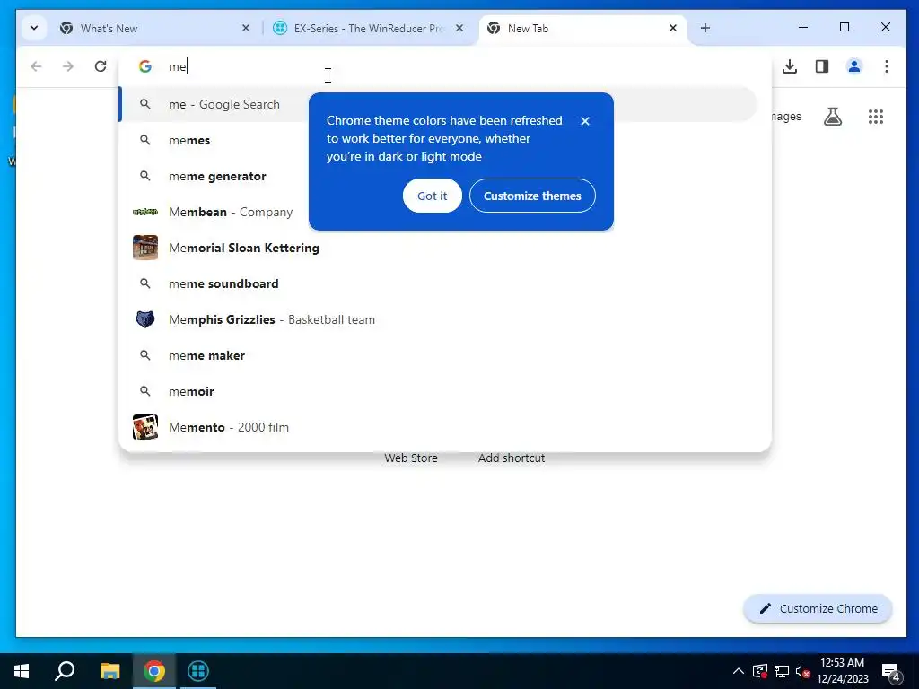Click the Google G icon in omnibox

click(144, 66)
